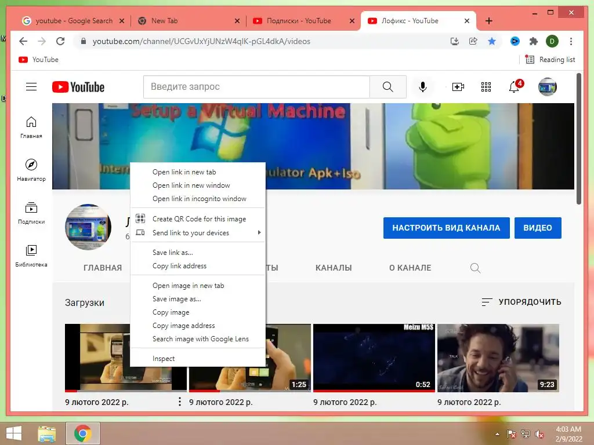Image resolution: width=594 pixels, height=445 pixels.
Task: Click the share page icon in address bar
Action: pos(473,41)
